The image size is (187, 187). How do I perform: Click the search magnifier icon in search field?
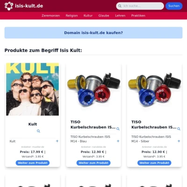pos(120,6)
